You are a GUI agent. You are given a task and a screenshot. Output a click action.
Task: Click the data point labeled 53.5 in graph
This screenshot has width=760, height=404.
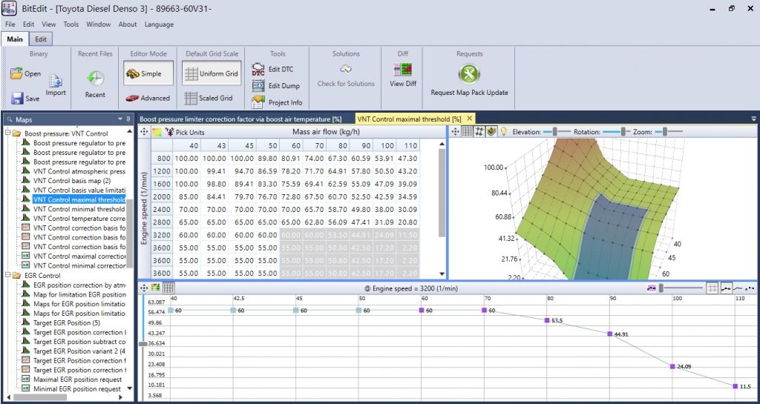(547, 320)
